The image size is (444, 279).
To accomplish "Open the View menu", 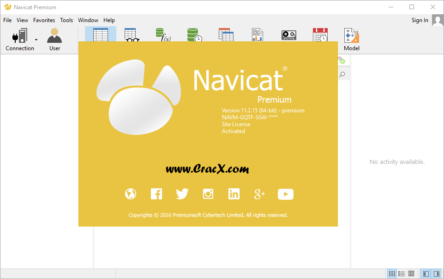I will (22, 20).
